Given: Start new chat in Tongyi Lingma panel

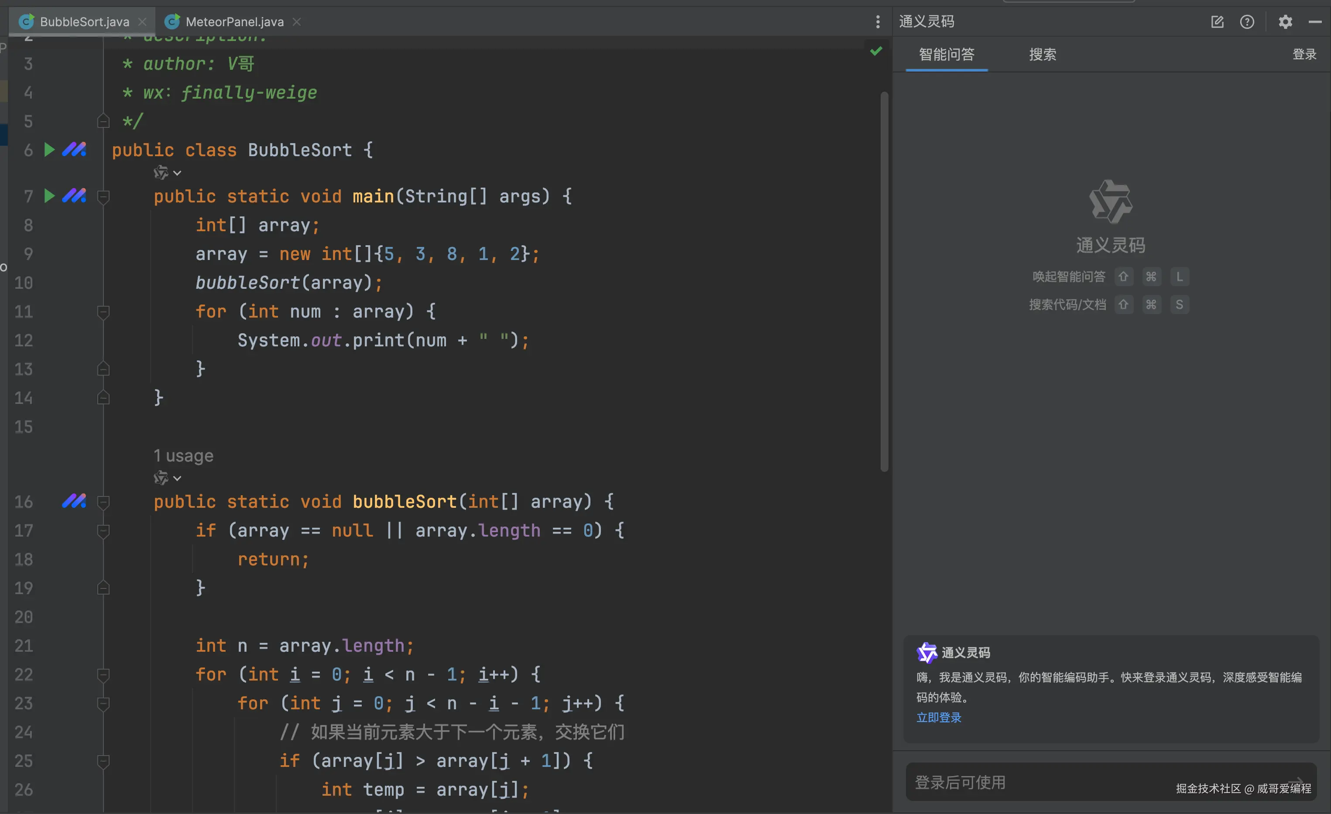Looking at the screenshot, I should click(x=1217, y=22).
